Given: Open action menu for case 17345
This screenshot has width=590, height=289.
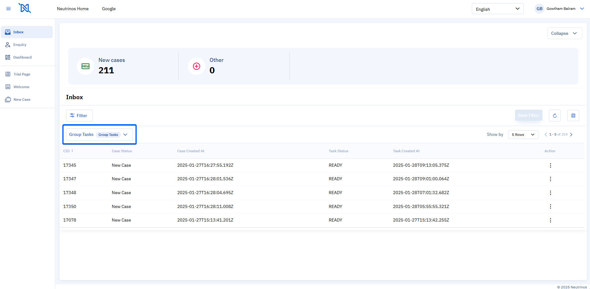Looking at the screenshot, I should [550, 165].
